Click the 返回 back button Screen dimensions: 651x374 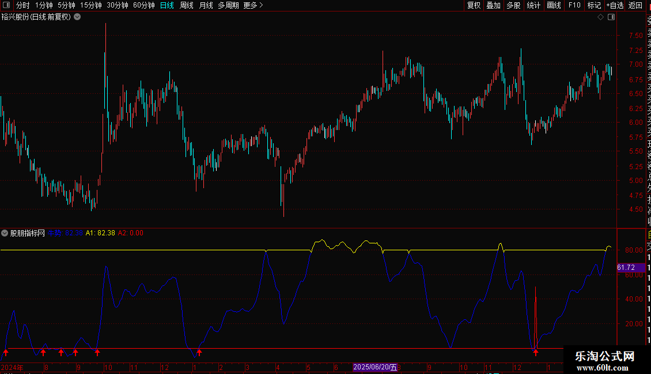pyautogui.click(x=635, y=5)
